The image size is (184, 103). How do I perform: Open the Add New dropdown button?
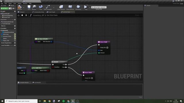[5, 8]
